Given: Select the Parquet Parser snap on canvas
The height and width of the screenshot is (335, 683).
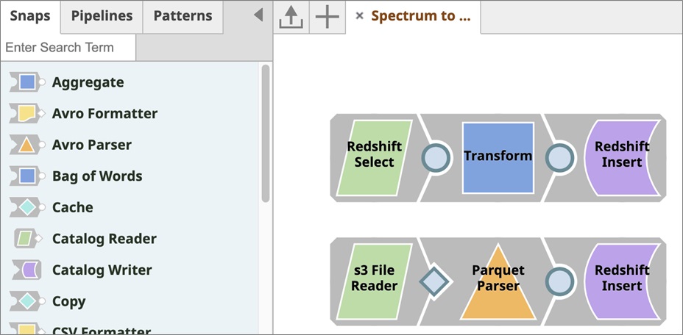Looking at the screenshot, I should (x=498, y=281).
